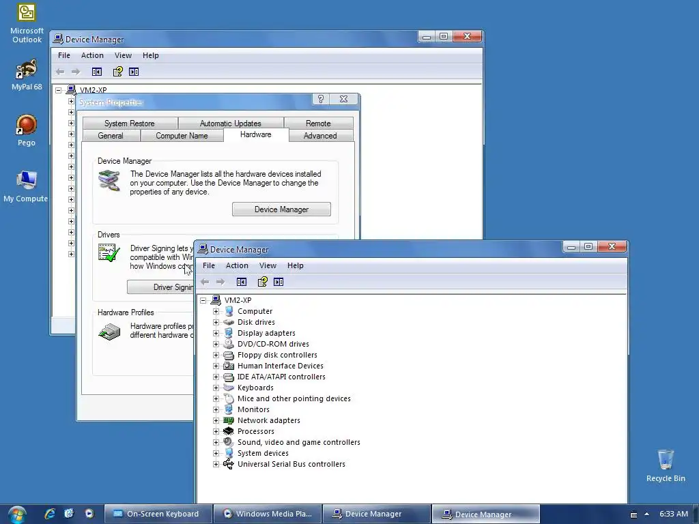
Task: Select VM2-XP label in front Device Manager
Action: point(238,300)
